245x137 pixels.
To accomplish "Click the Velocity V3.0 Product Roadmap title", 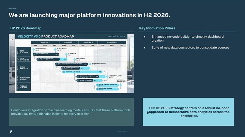I will pyautogui.click(x=46, y=36).
